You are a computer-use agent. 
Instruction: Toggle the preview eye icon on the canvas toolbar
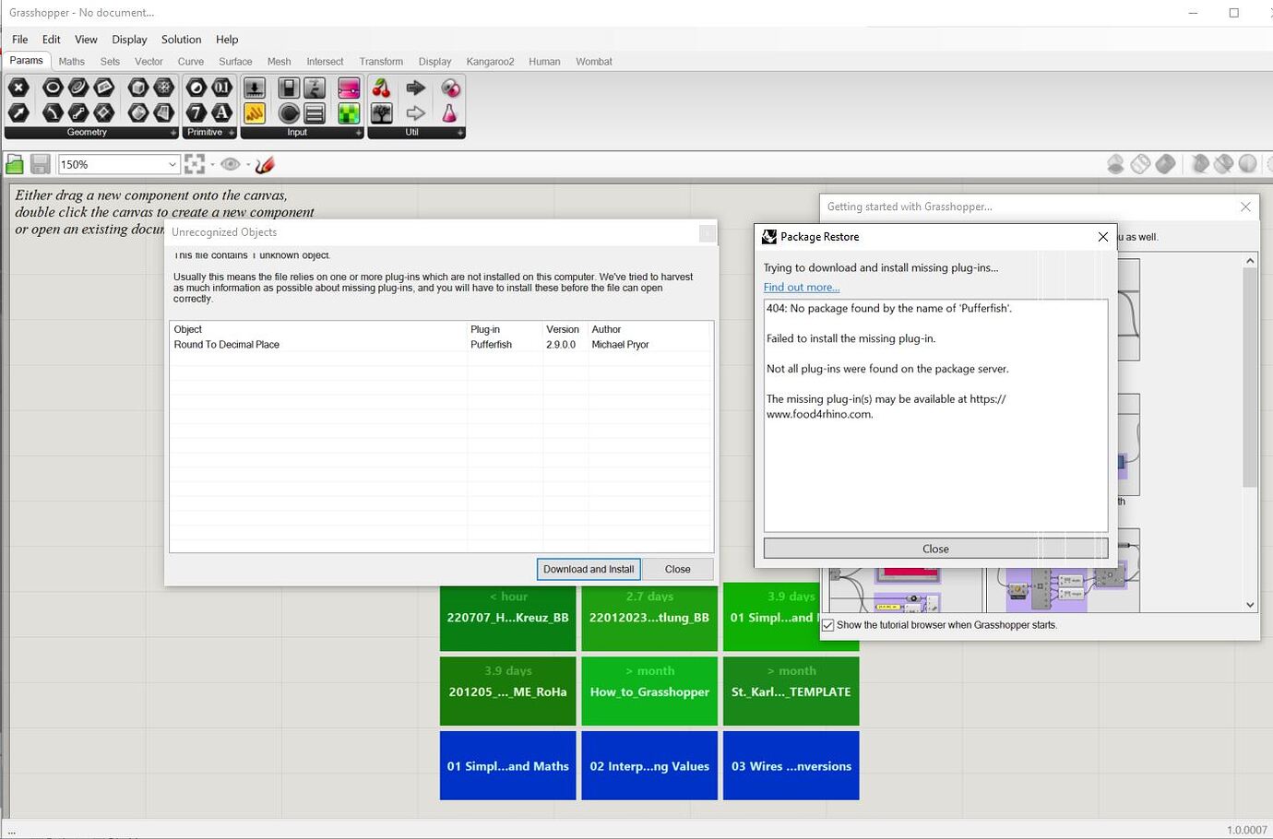[x=231, y=163]
